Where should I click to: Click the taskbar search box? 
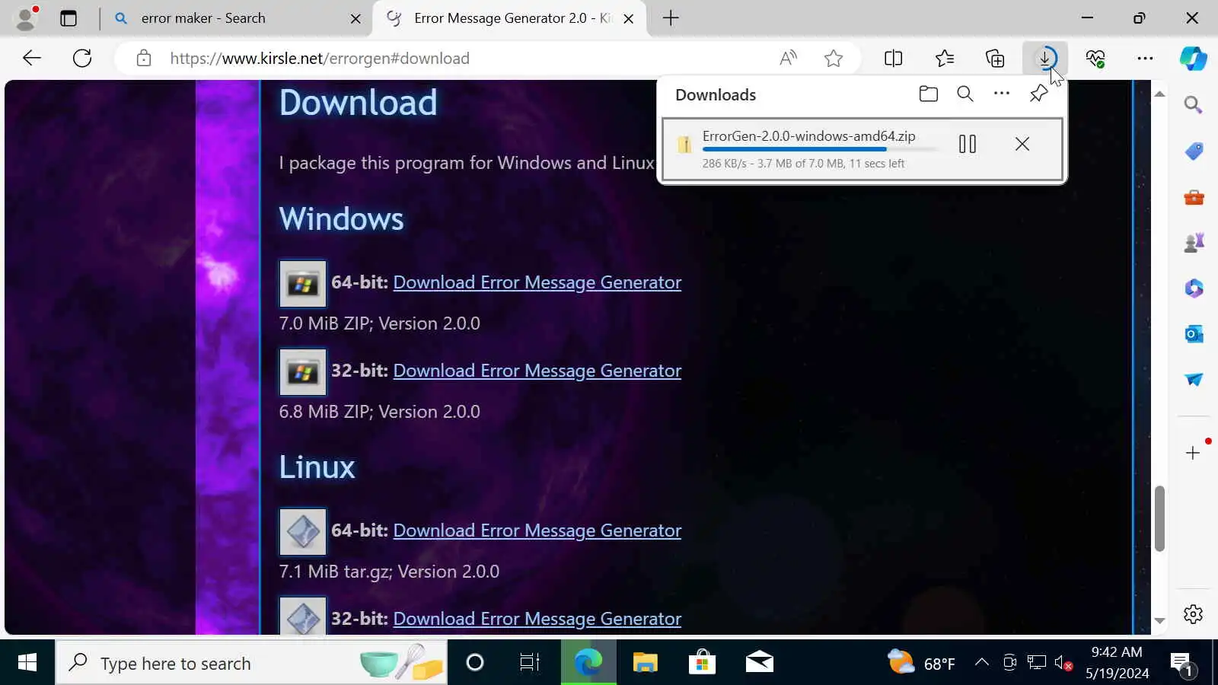point(251,663)
